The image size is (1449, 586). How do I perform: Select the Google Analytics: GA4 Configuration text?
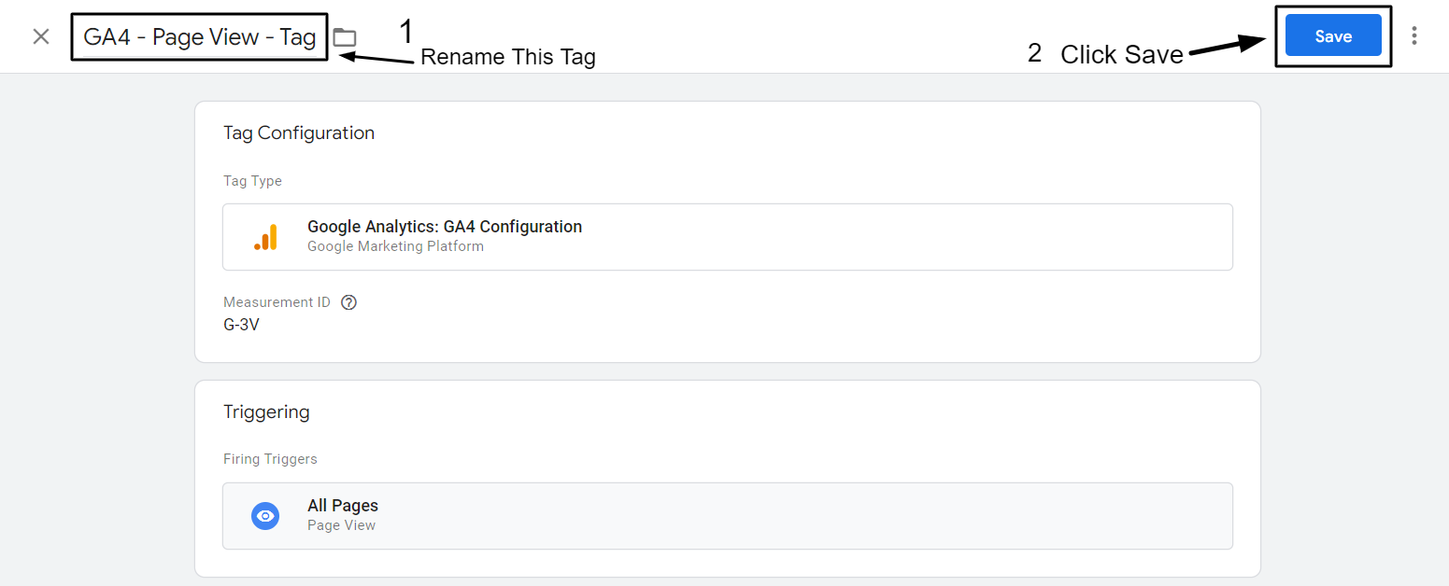[445, 226]
